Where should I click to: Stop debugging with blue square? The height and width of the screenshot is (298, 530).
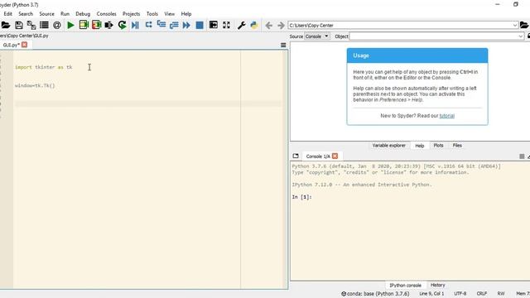tap(200, 25)
